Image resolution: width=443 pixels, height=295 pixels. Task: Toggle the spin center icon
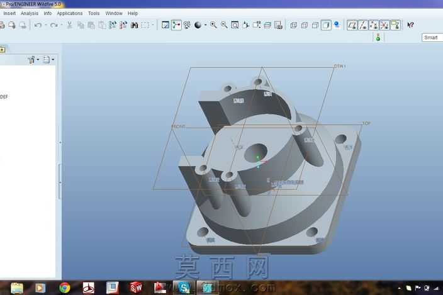pyautogui.click(x=176, y=25)
